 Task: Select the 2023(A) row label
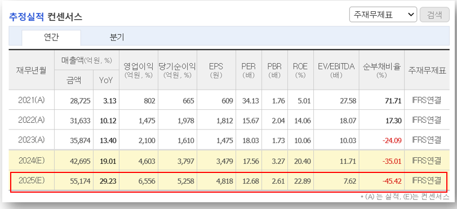pyautogui.click(x=32, y=140)
